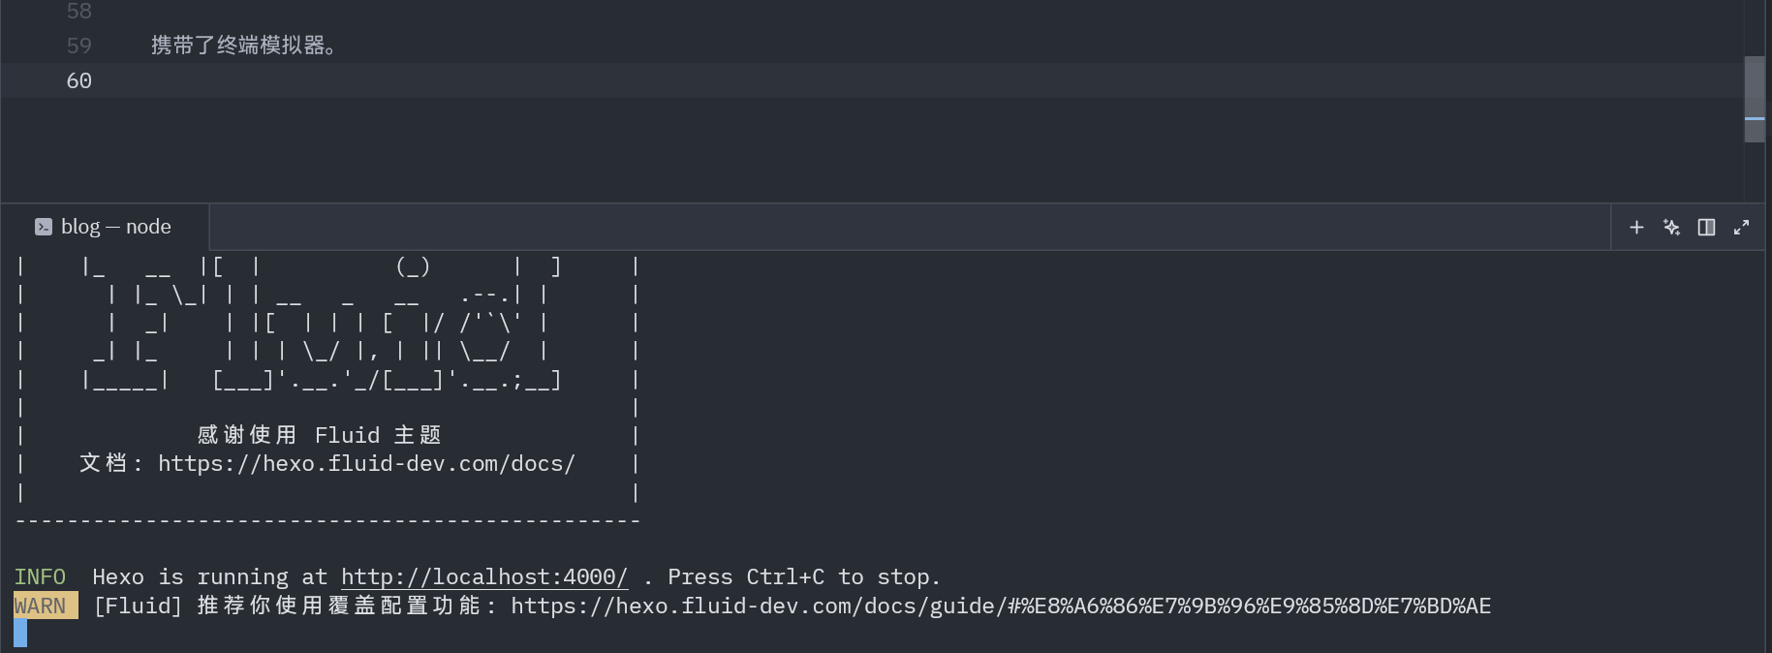This screenshot has width=1772, height=653.
Task: Click the empty tab bar area beside blog tab
Action: [x=872, y=227]
